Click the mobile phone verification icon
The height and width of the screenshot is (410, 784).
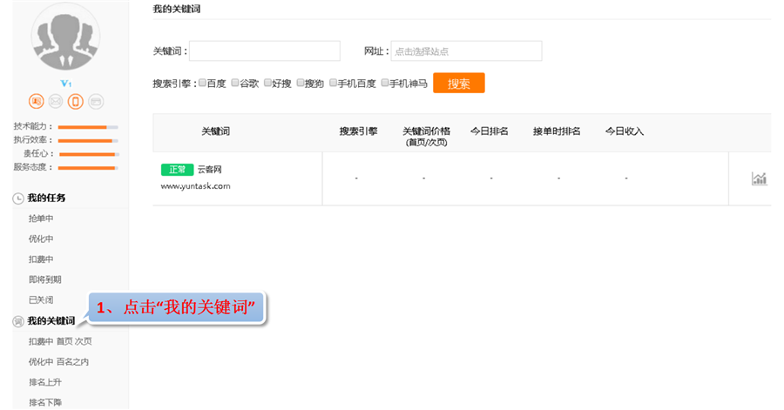[76, 101]
